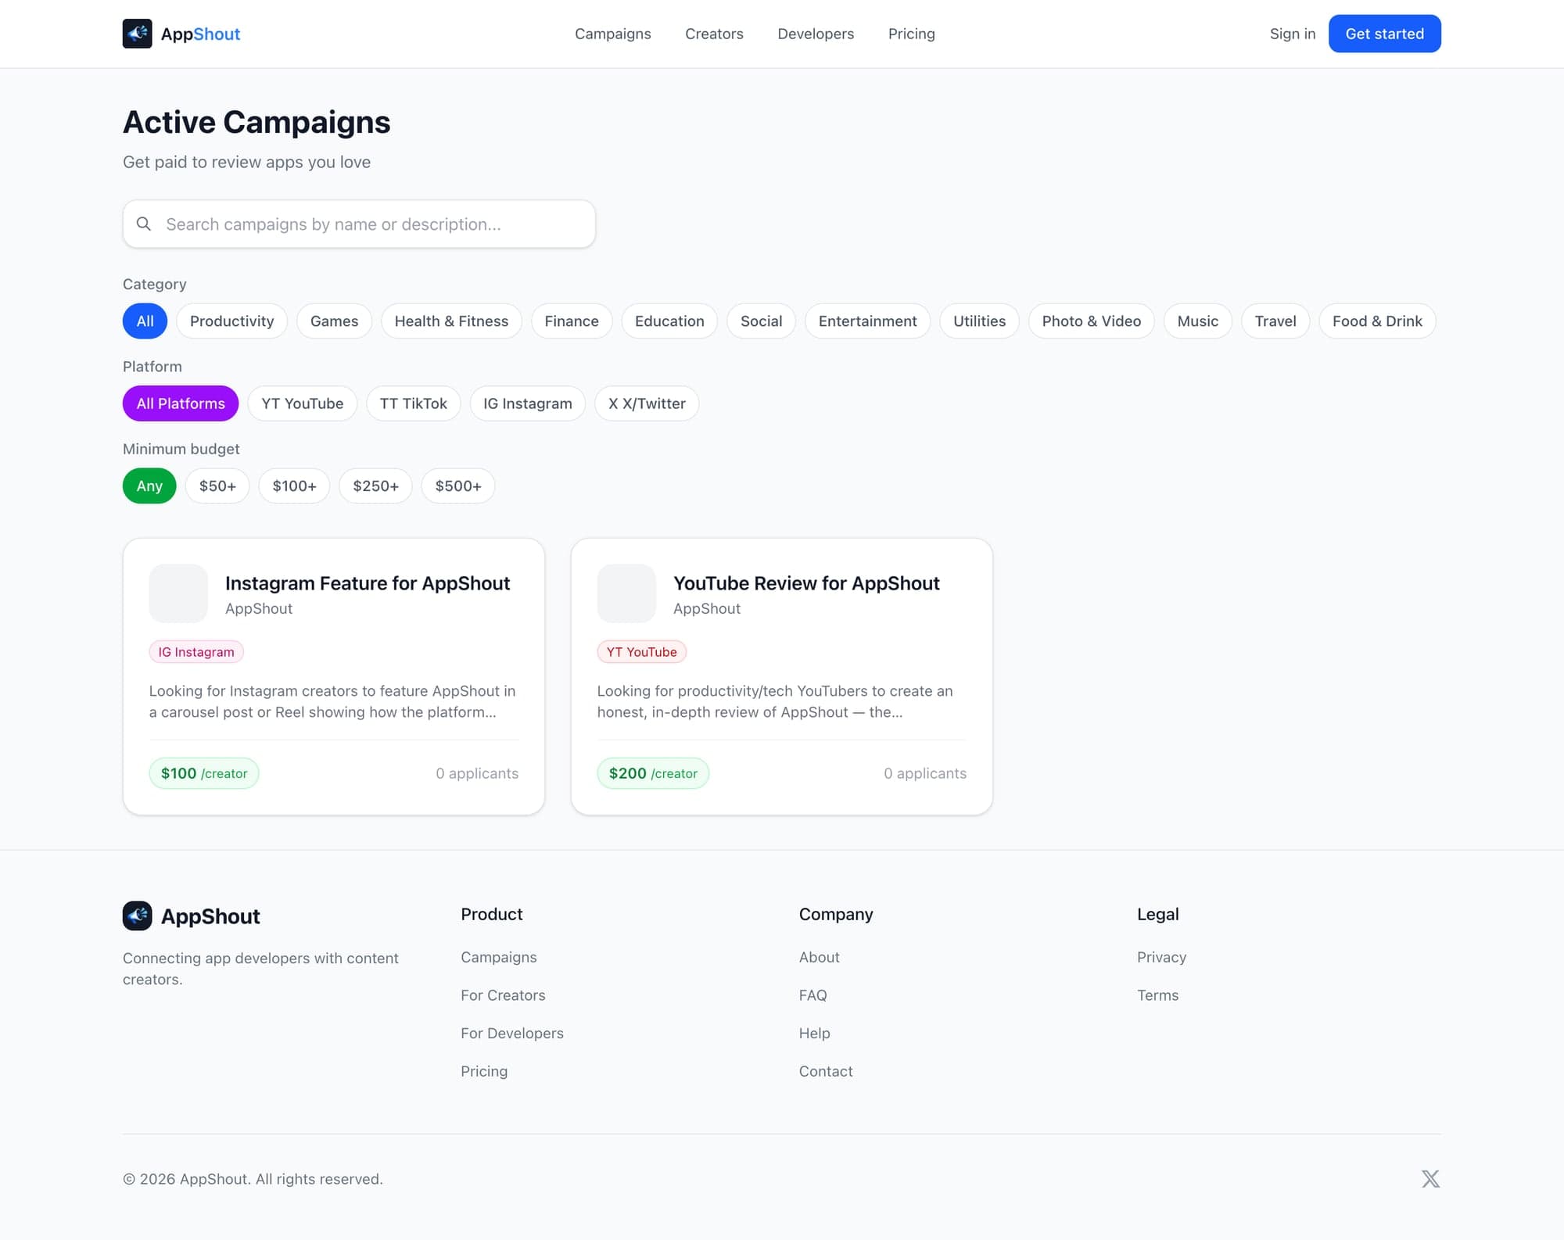Click the AppShout logo in the header

(x=181, y=34)
